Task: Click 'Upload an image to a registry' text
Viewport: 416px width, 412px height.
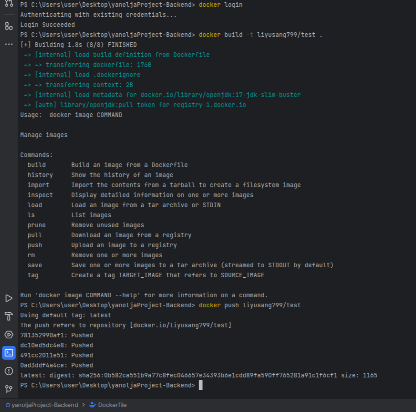Action: [x=124, y=245]
